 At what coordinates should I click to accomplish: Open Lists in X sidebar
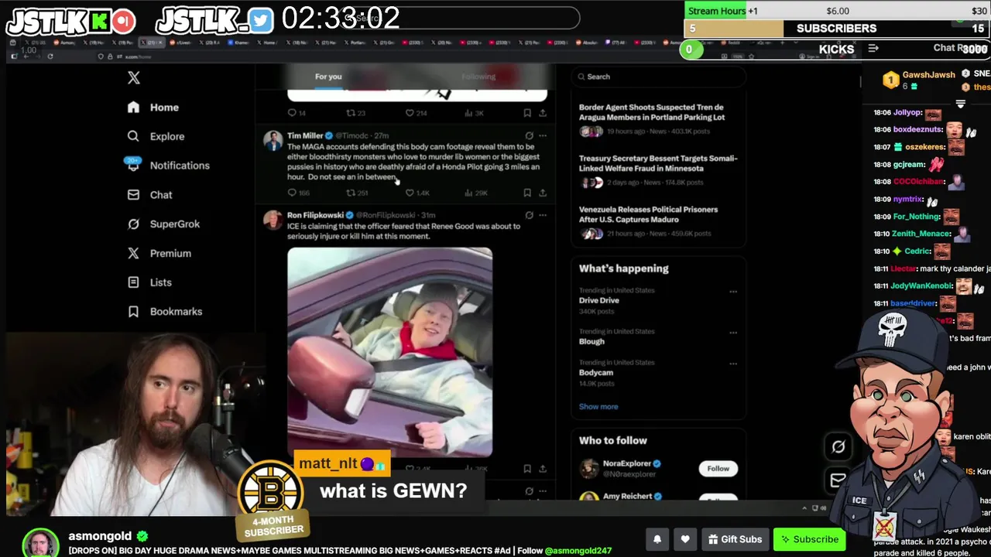[150, 282]
